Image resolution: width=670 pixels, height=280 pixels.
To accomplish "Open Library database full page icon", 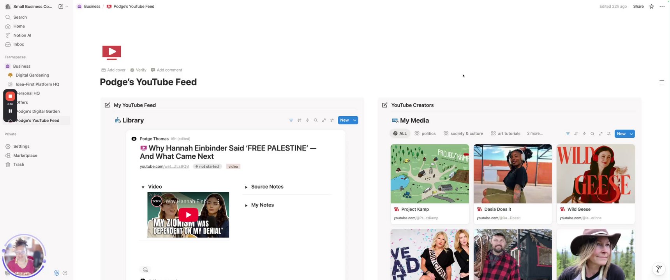I will pos(324,120).
